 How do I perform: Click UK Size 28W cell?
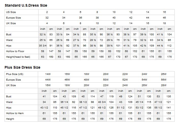[164, 85]
